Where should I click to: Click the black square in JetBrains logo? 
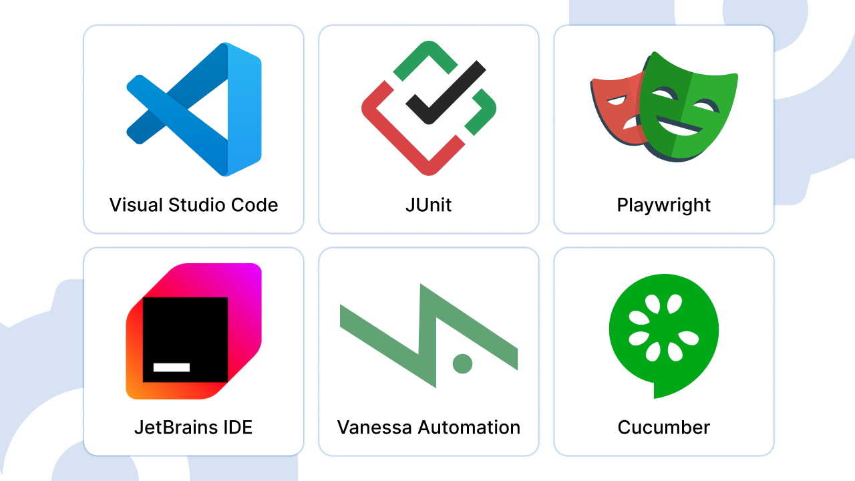pyautogui.click(x=185, y=340)
